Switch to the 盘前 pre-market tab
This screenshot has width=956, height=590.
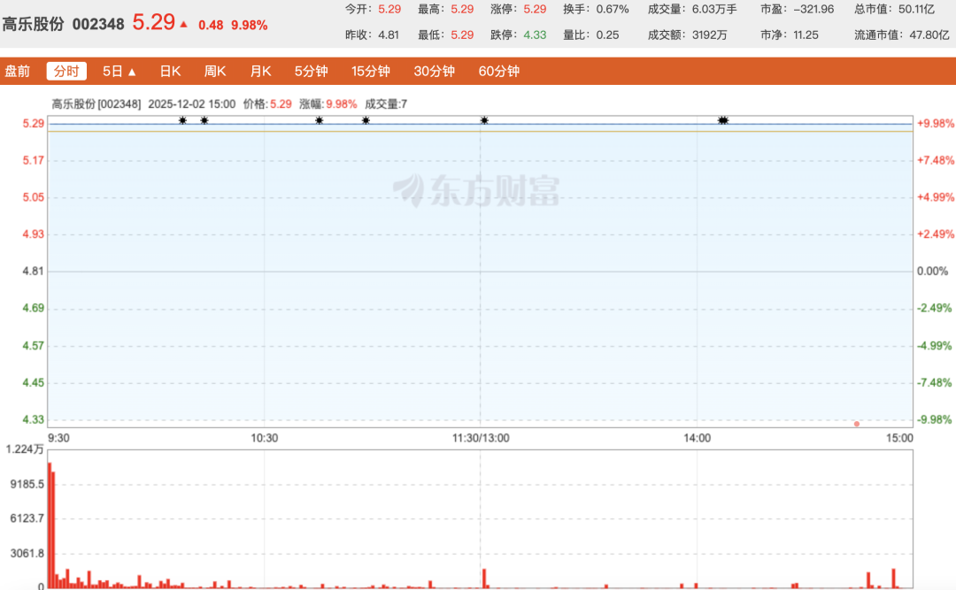click(17, 72)
